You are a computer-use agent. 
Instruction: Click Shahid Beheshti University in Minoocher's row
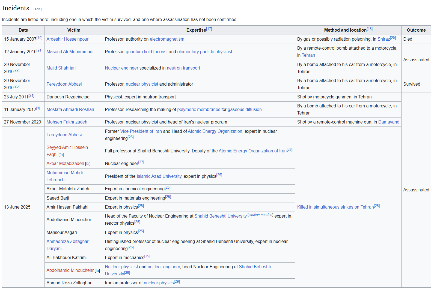(x=221, y=216)
